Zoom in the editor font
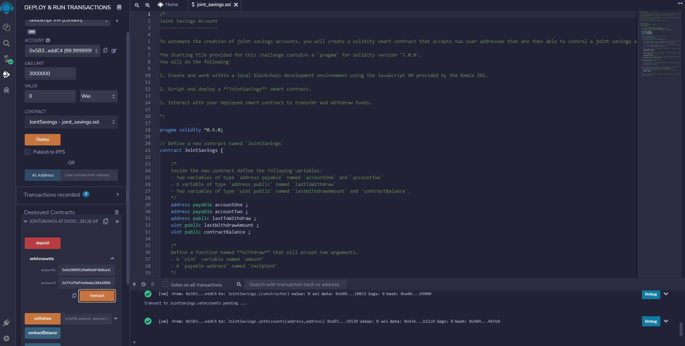 point(148,5)
